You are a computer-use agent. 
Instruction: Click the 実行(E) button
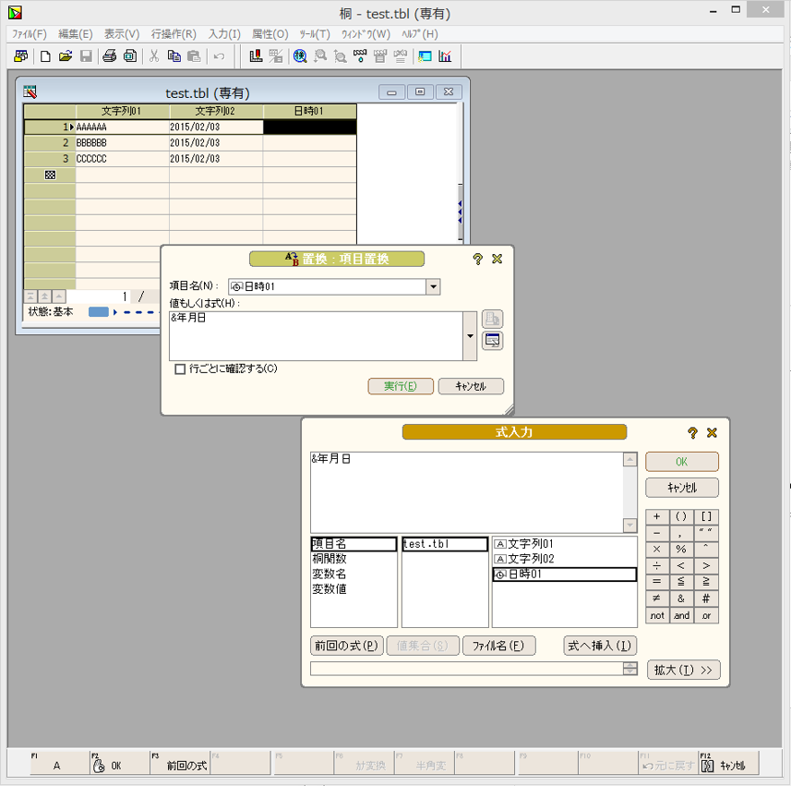pos(400,386)
